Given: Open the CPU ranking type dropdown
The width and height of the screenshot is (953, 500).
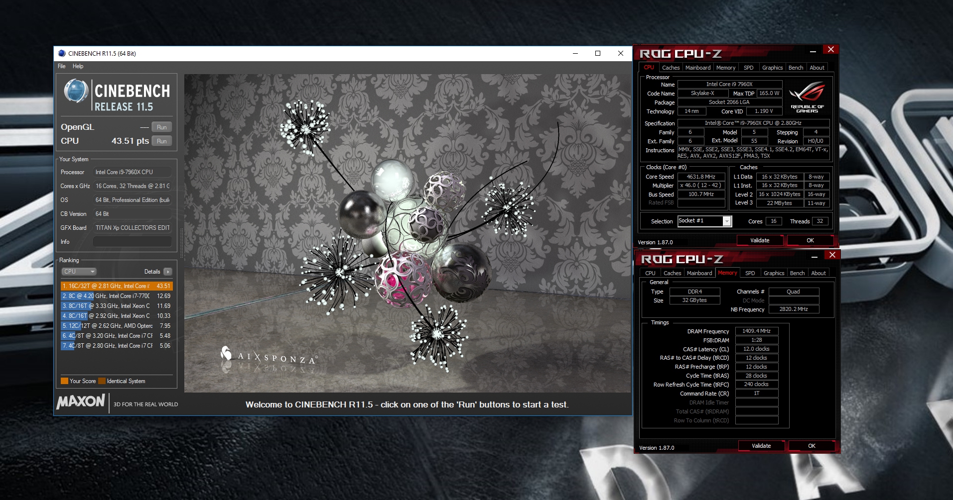Looking at the screenshot, I should coord(79,272).
